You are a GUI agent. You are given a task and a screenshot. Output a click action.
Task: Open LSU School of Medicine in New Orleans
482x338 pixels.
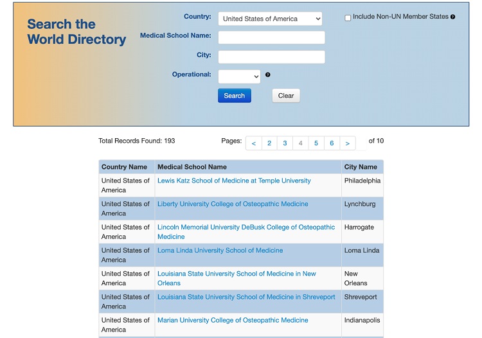coord(237,278)
